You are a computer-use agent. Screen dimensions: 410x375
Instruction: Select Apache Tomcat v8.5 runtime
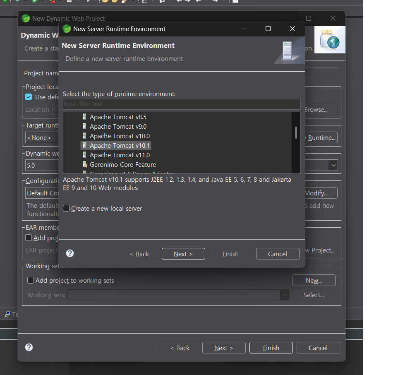point(118,117)
